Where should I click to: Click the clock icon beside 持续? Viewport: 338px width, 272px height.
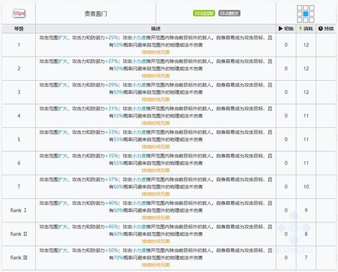321,29
